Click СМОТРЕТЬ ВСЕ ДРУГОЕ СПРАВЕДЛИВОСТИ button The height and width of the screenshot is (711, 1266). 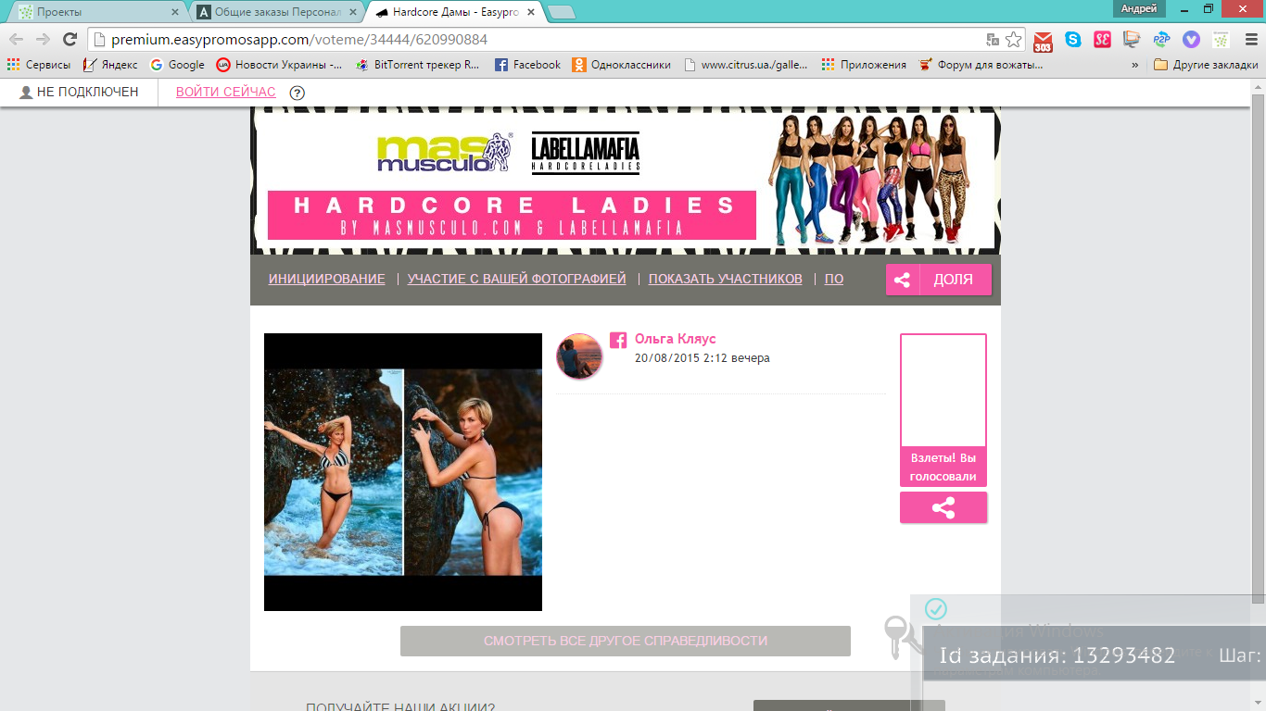[x=626, y=641]
